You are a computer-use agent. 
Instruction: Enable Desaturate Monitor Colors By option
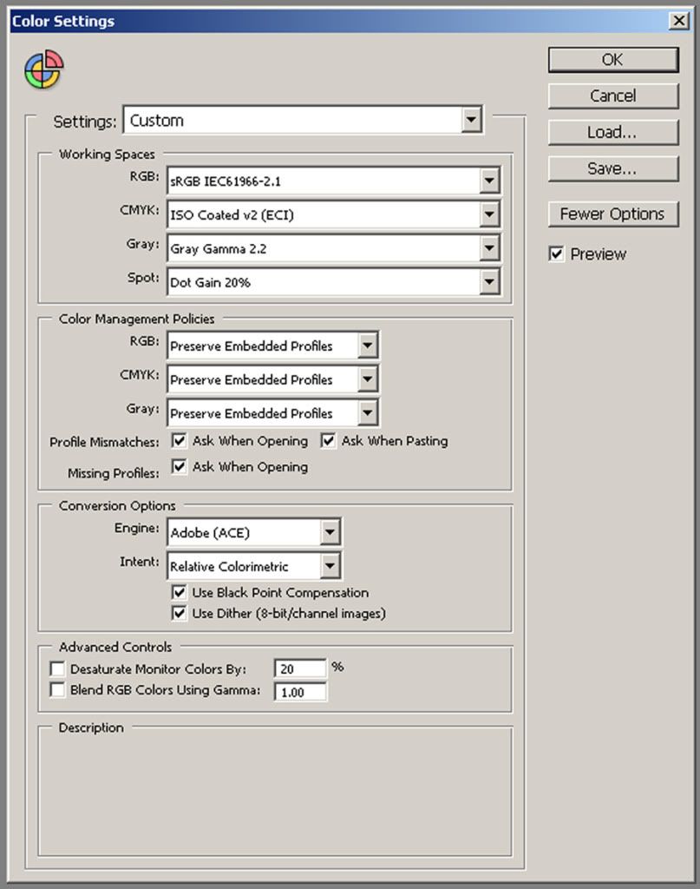point(57,668)
